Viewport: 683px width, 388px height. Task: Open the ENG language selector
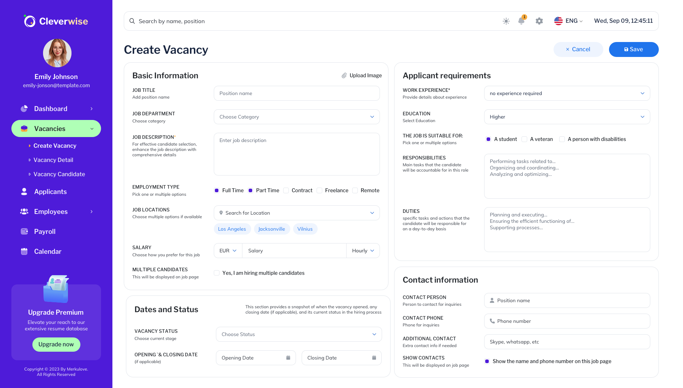(x=568, y=21)
